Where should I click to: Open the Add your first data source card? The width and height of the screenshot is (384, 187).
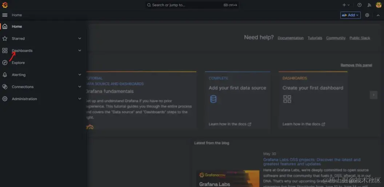click(x=237, y=100)
